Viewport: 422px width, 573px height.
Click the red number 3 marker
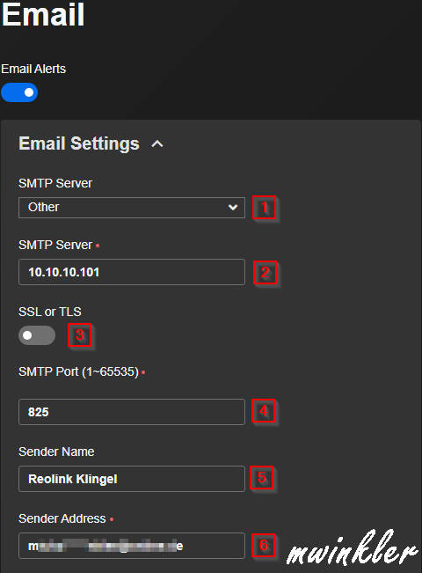pos(80,334)
